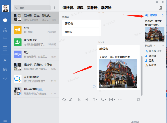Open the announcement thumbnail in side panel
This screenshot has height=123, width=167.
point(155,34)
